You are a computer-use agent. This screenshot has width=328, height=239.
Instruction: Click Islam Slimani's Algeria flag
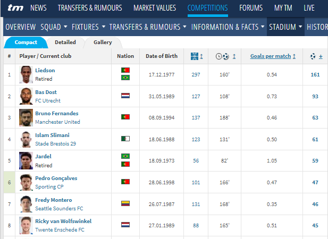tap(125, 139)
